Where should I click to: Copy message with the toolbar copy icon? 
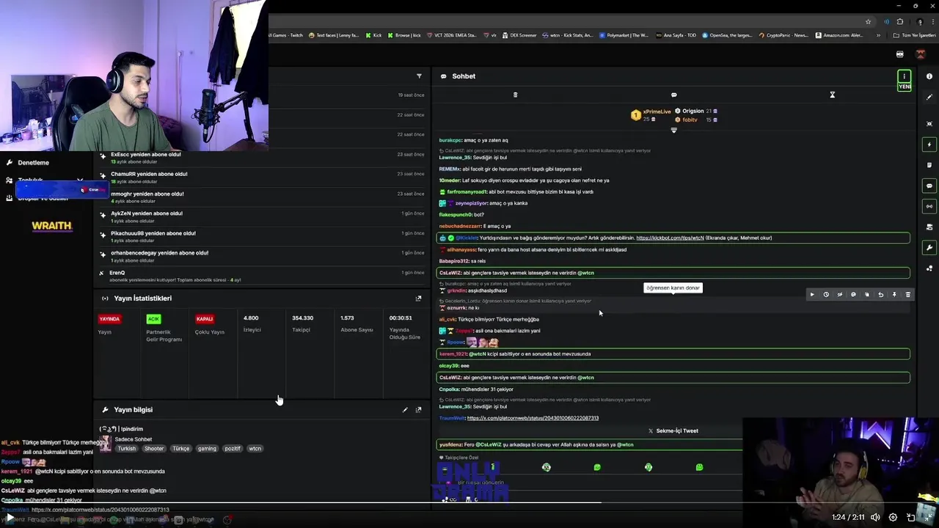[867, 295]
